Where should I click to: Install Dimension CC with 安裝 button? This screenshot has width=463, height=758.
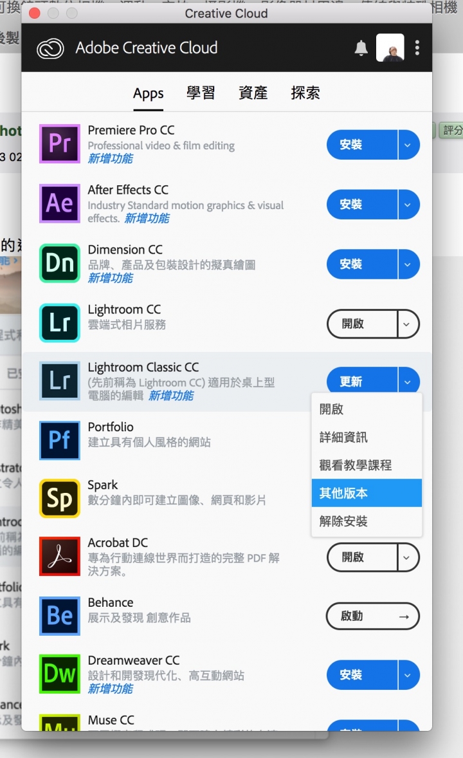[x=362, y=264]
